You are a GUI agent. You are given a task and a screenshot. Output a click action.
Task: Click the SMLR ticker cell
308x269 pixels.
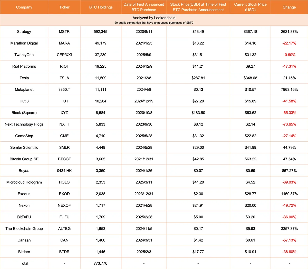(64, 148)
